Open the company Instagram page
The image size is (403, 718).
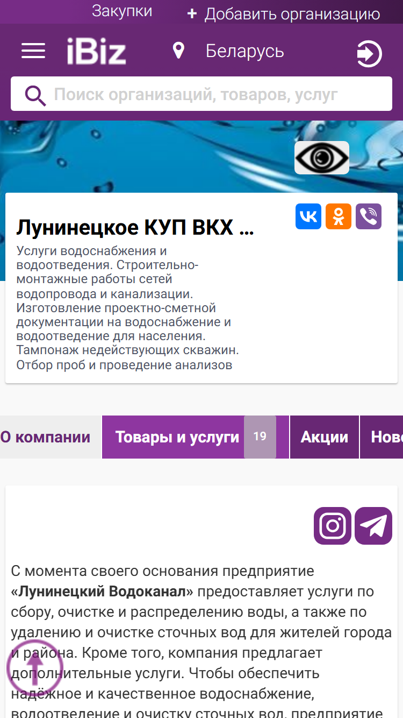click(x=333, y=526)
